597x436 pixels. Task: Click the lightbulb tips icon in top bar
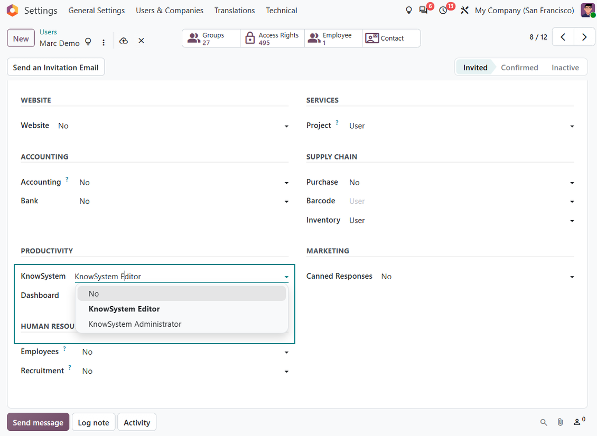point(408,10)
